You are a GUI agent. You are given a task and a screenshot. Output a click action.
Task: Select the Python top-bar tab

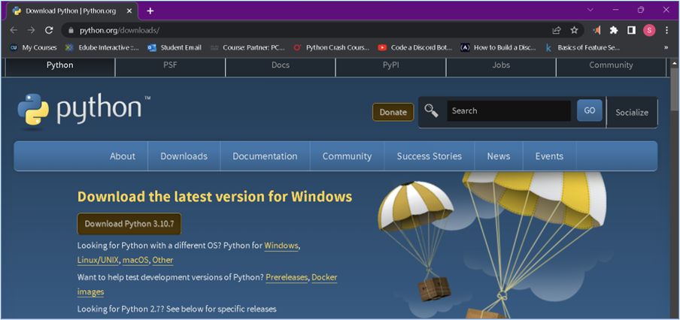[60, 65]
